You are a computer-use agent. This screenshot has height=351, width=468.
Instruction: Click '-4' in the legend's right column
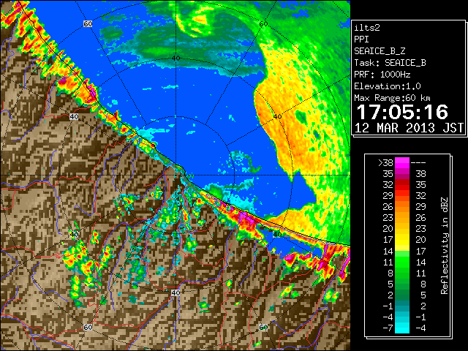[420, 328]
